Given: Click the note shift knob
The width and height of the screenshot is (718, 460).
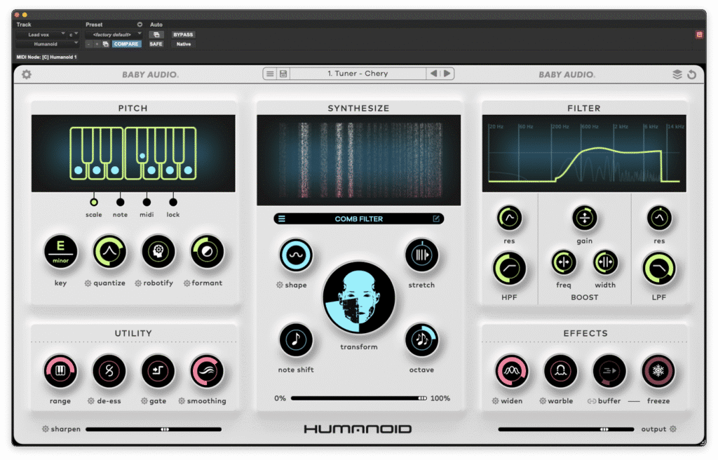Looking at the screenshot, I should [296, 340].
